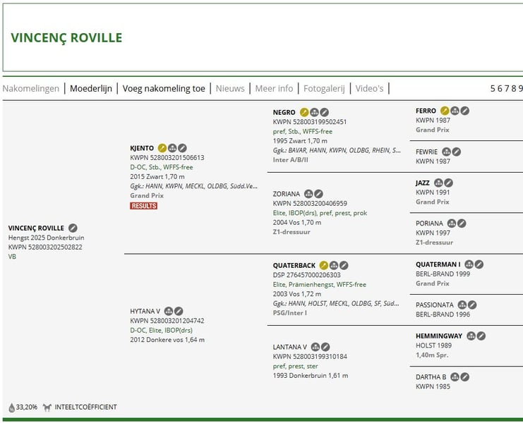
Task: Open the pedigree tree icon next to JAZZ
Action: pos(438,183)
